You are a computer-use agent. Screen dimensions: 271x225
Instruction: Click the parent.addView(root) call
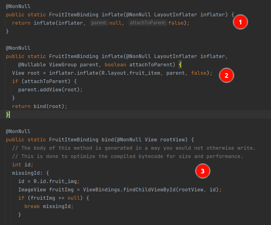(x=49, y=90)
